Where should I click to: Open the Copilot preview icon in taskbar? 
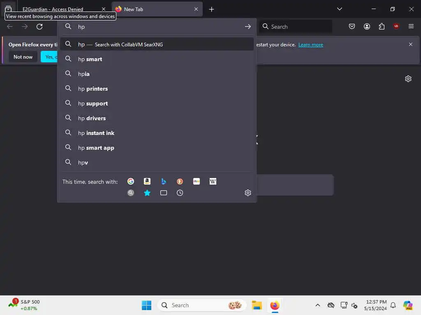coord(408,305)
